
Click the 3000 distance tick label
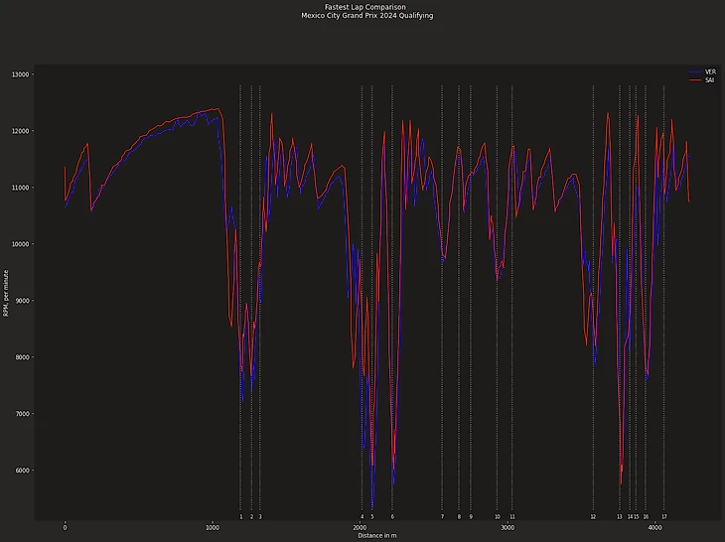pos(507,528)
